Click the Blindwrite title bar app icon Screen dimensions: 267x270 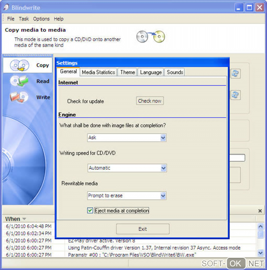click(x=6, y=7)
